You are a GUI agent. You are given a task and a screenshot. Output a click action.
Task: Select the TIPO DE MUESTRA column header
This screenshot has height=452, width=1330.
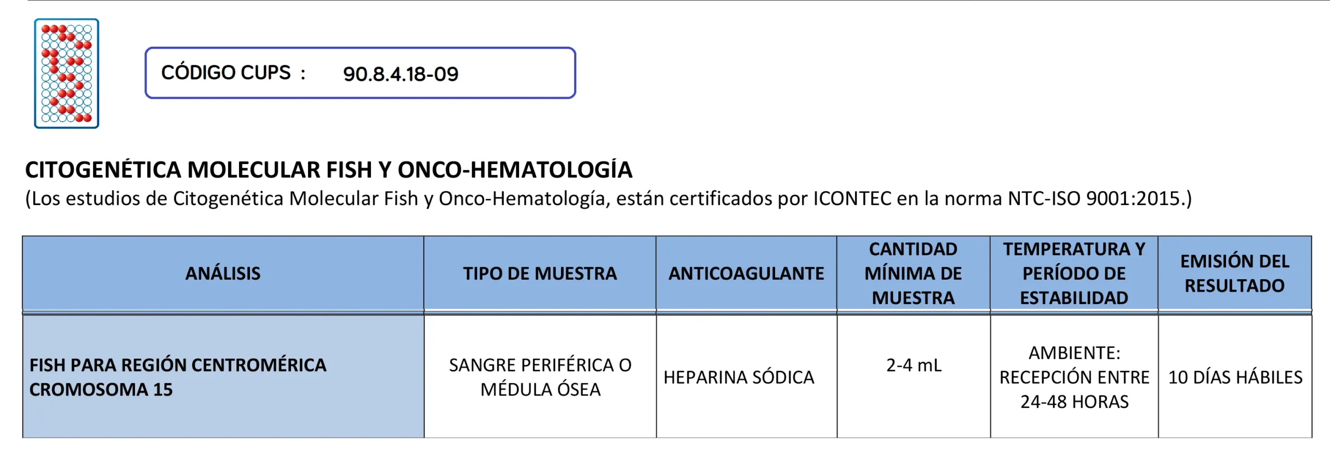coord(540,273)
